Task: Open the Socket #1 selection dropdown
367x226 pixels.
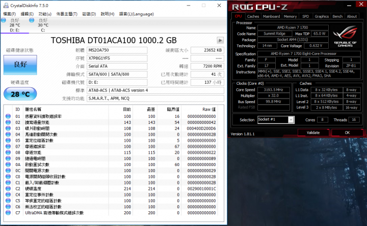Action: 291,120
